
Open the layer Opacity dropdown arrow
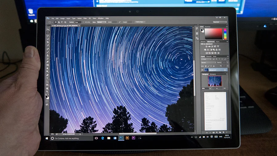click(227, 62)
